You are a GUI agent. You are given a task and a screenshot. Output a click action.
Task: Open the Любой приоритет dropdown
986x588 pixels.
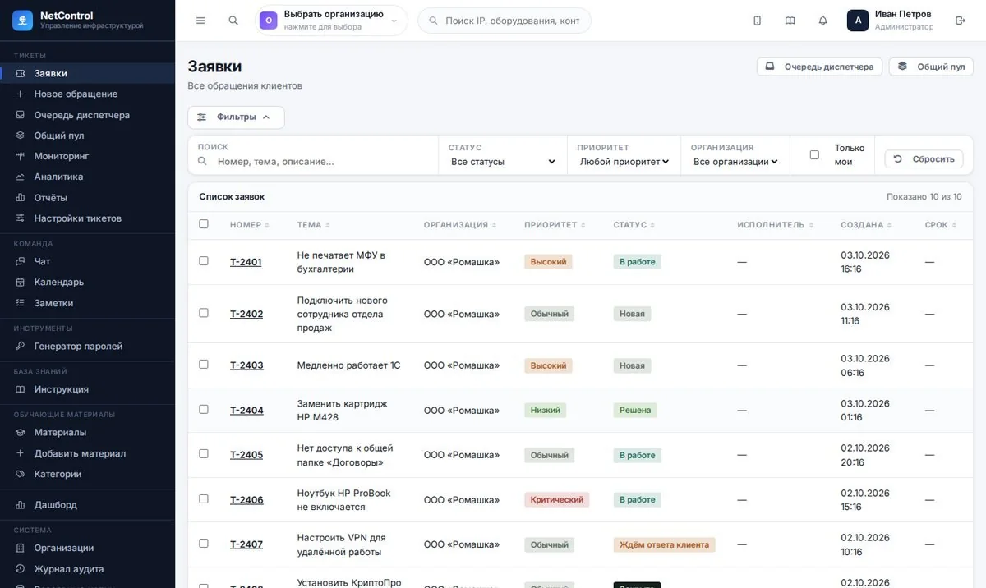624,162
